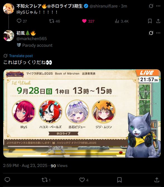
Task: Open Grok icon on markchen565's post
Action: point(151,33)
